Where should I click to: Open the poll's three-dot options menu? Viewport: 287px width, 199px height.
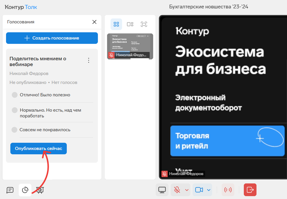coord(89,60)
